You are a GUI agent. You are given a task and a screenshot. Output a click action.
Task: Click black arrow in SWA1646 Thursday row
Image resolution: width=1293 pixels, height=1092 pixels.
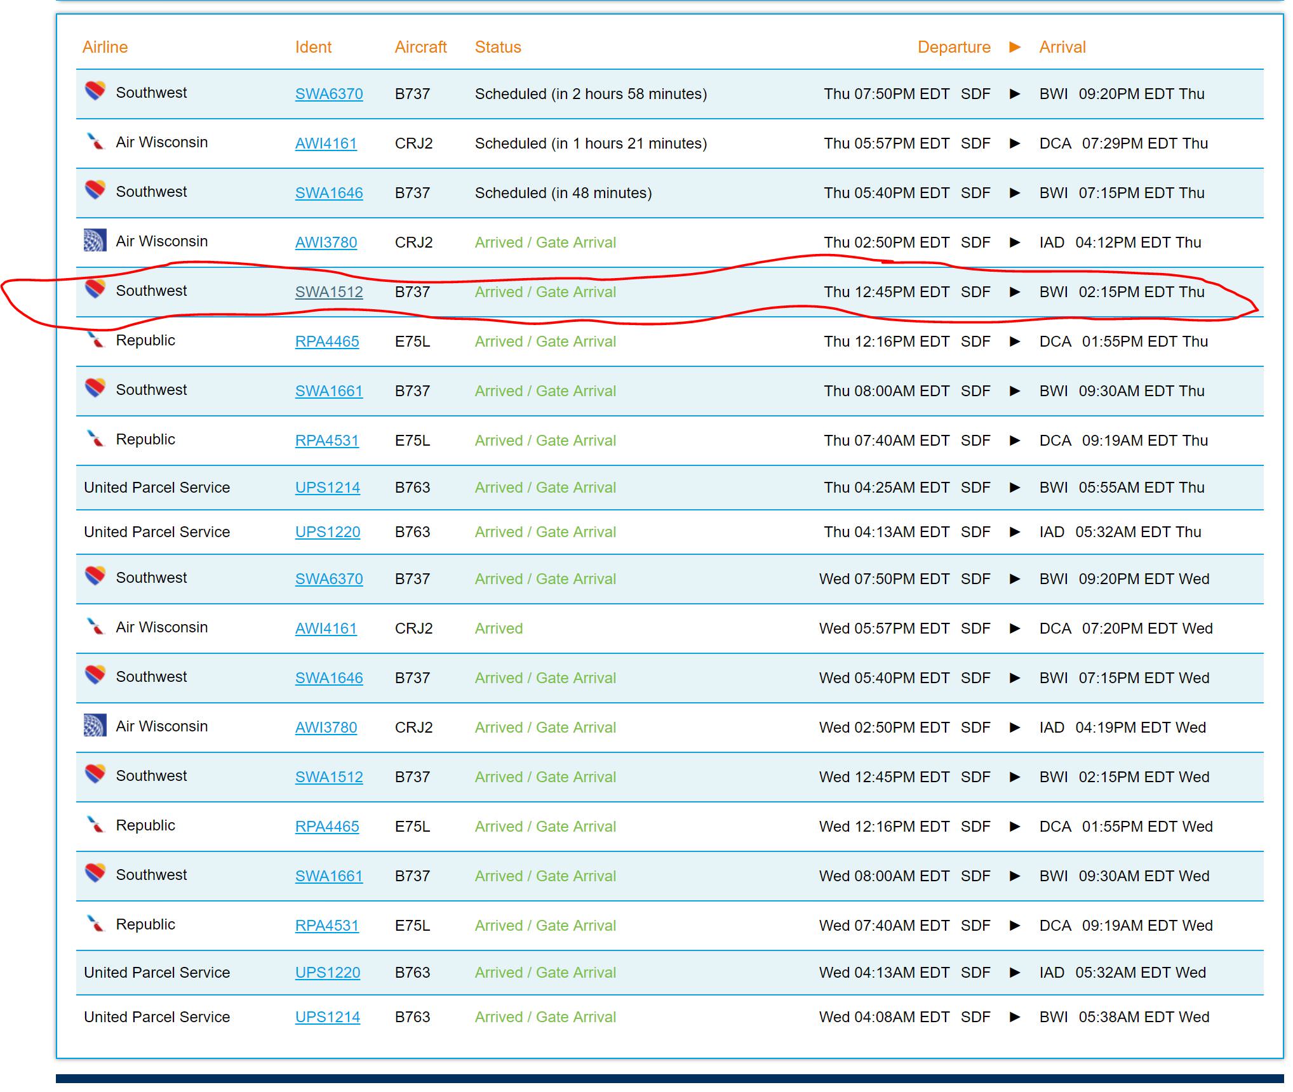tap(1015, 193)
